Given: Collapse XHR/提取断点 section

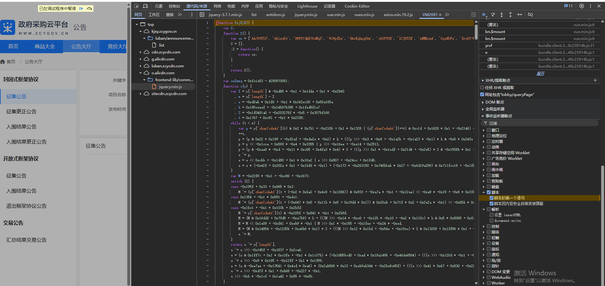Looking at the screenshot, I should pos(482,81).
